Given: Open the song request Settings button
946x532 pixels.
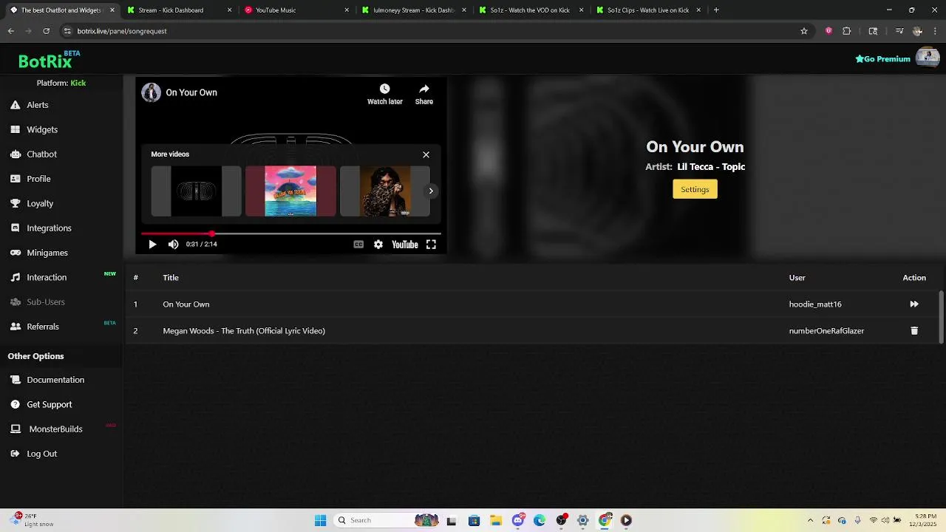Looking at the screenshot, I should (x=695, y=190).
